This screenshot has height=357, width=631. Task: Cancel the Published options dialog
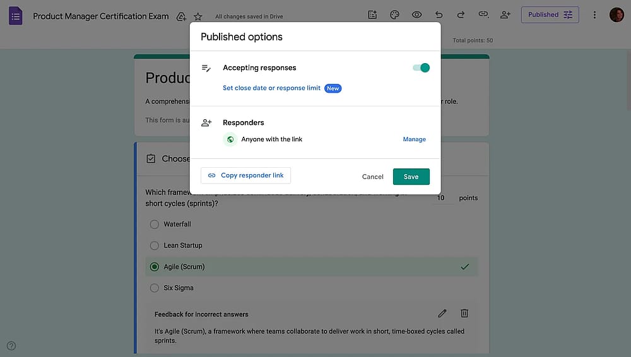373,177
